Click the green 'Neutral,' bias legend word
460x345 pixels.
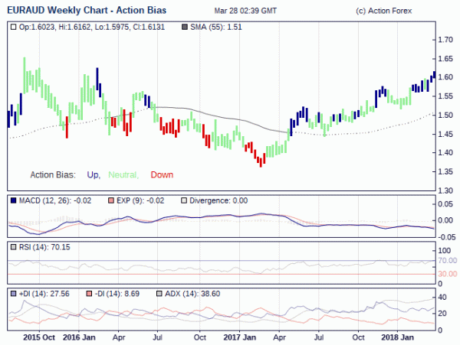123,174
